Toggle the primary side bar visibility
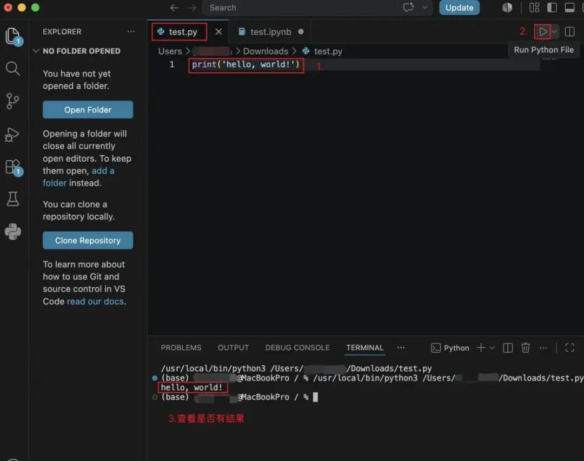The width and height of the screenshot is (584, 461). coord(552,8)
